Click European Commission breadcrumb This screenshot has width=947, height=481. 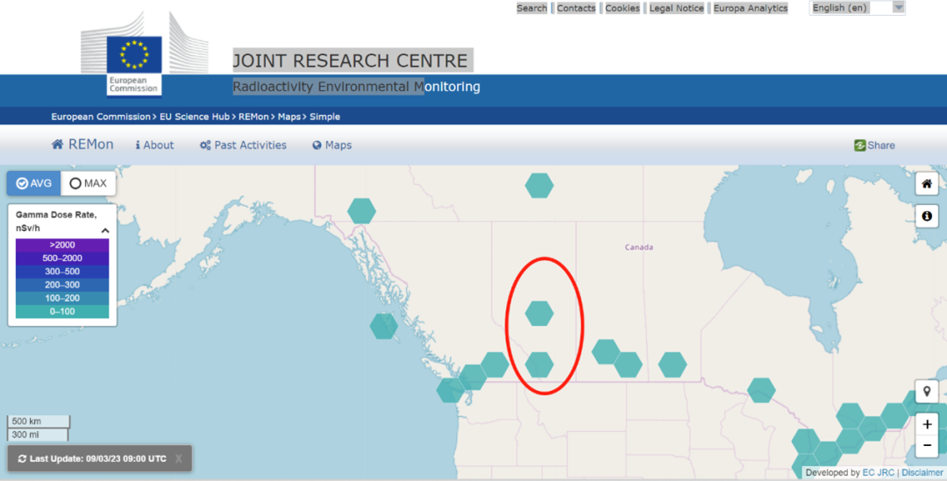(x=101, y=117)
